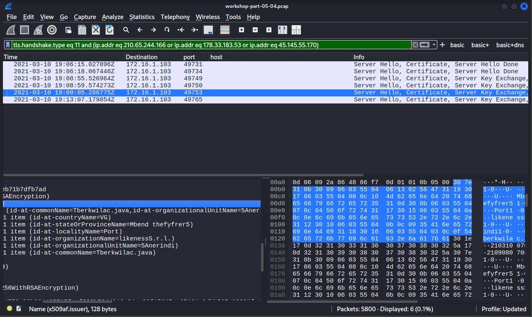Select the id-at-countryName=VG item
Screen dimensions: 532x317
(x=132, y=218)
